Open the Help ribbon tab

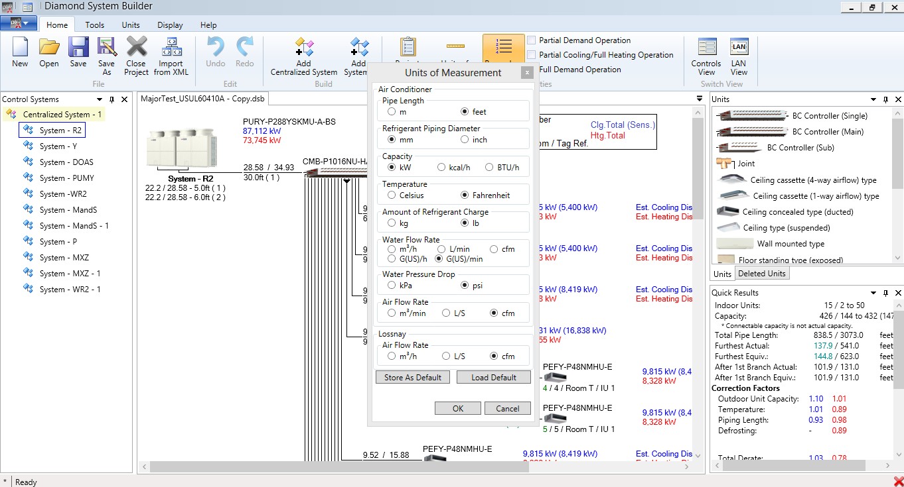click(208, 25)
